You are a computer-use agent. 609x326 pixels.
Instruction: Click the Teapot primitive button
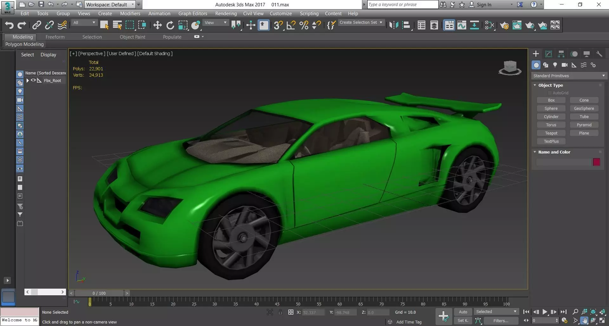551,133
